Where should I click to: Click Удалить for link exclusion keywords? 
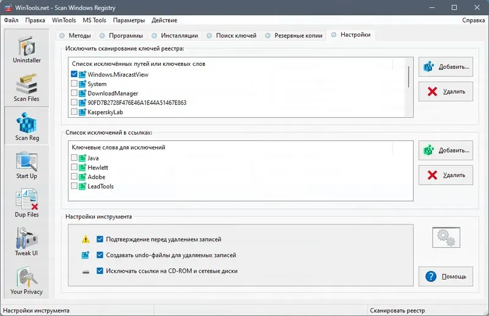(x=446, y=175)
